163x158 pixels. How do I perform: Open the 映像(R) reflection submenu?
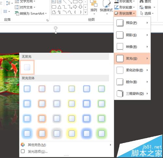click(132, 47)
